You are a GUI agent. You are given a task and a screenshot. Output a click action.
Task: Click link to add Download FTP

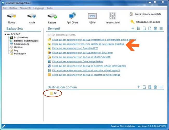(x=75, y=48)
